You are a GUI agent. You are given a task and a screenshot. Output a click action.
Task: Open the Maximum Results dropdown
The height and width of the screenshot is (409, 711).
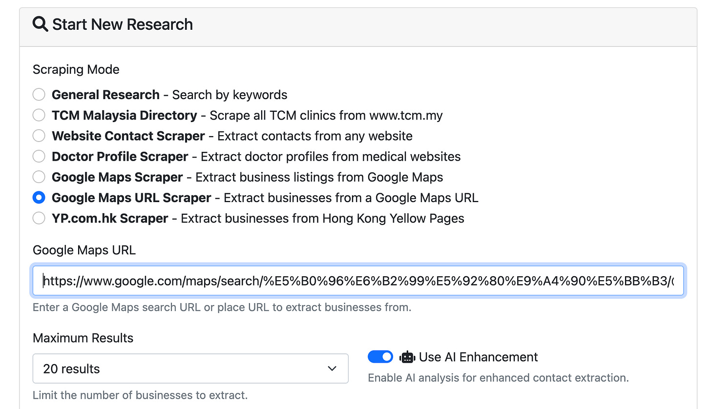pyautogui.click(x=190, y=369)
